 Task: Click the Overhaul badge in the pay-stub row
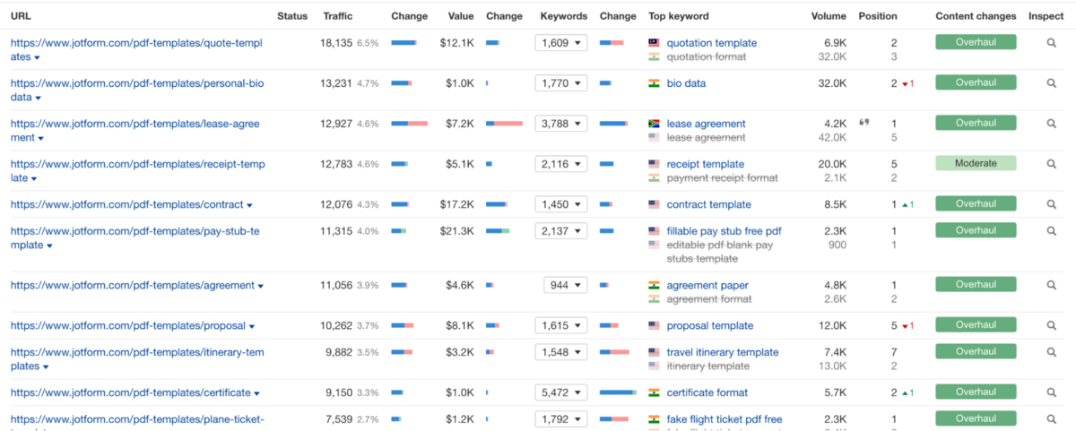click(976, 230)
